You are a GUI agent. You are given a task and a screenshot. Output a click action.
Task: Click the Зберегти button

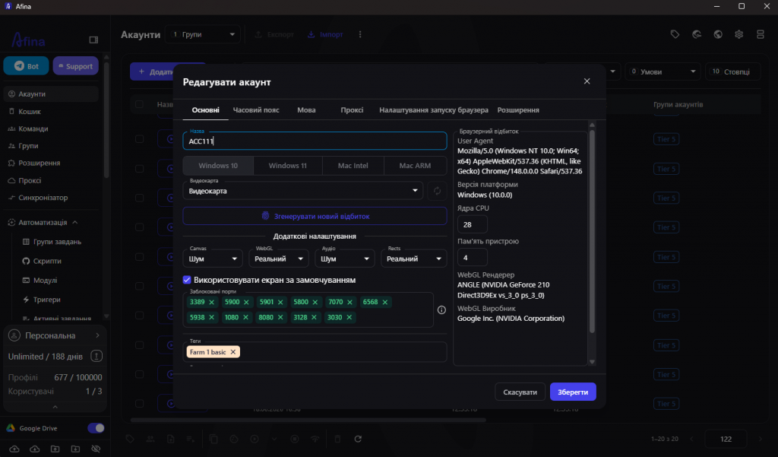(x=573, y=392)
